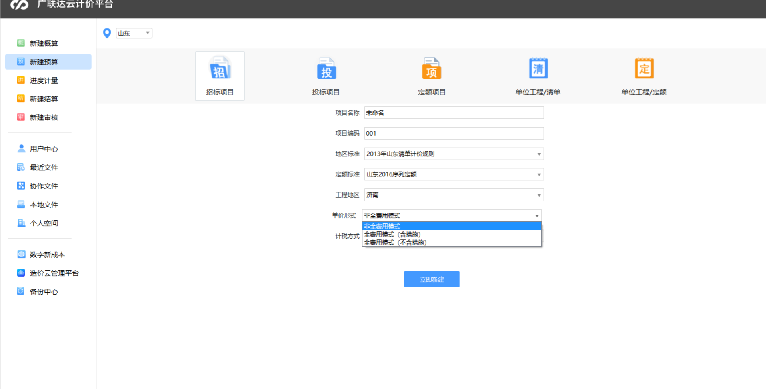The image size is (766, 389).
Task: Click the 定额项目 label text
Action: pos(432,92)
